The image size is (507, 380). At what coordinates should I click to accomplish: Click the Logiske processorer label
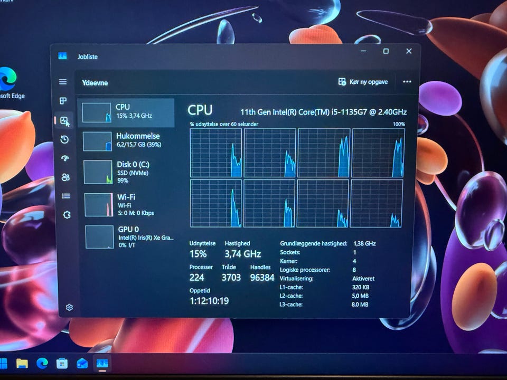click(305, 270)
